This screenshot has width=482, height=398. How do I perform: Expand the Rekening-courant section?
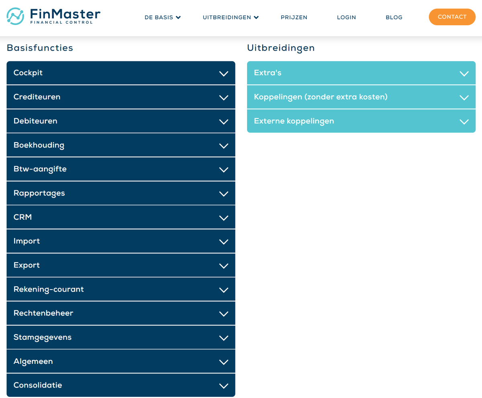click(120, 289)
